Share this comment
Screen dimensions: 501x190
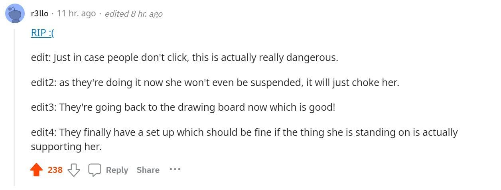pos(148,170)
